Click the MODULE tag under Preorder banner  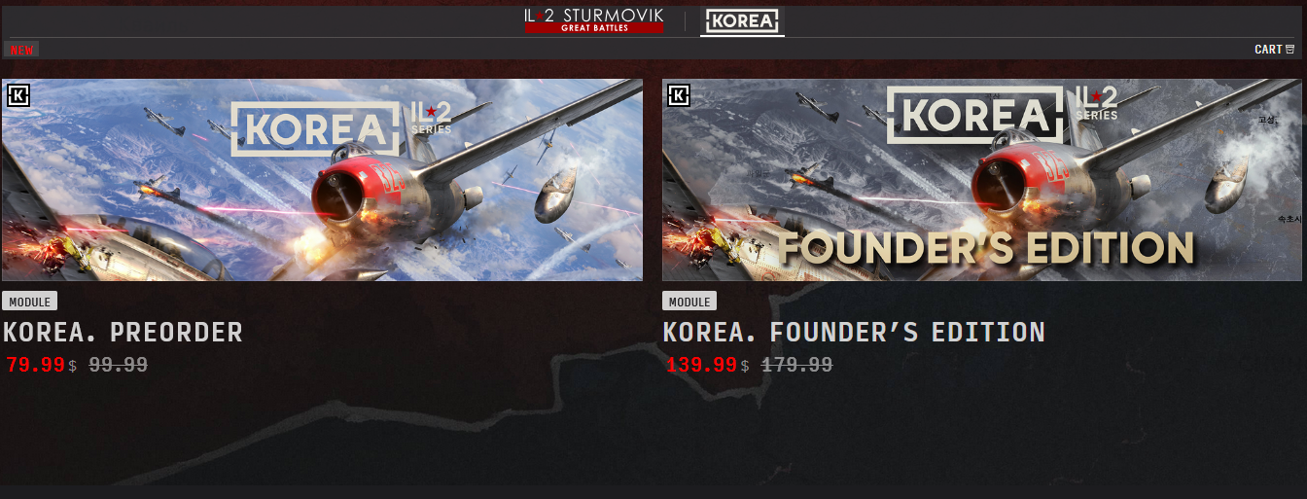click(29, 302)
